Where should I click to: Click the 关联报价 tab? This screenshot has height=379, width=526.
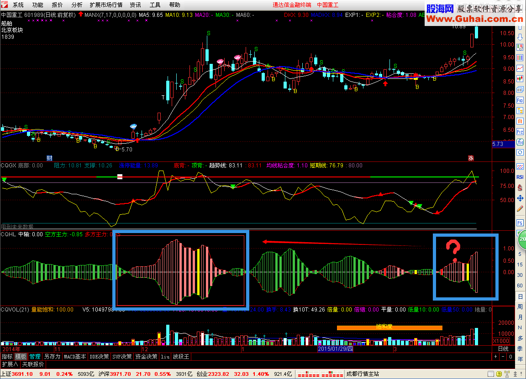pos(33,364)
